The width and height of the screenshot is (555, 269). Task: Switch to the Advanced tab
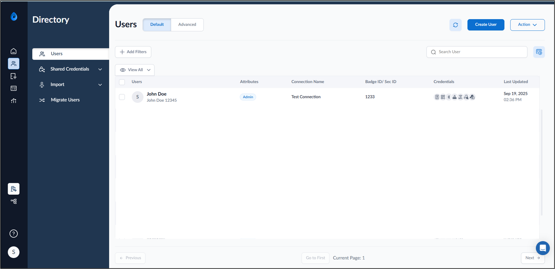187,25
